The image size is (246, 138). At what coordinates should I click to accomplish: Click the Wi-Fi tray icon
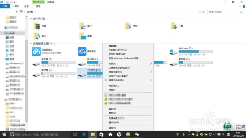click(x=177, y=134)
